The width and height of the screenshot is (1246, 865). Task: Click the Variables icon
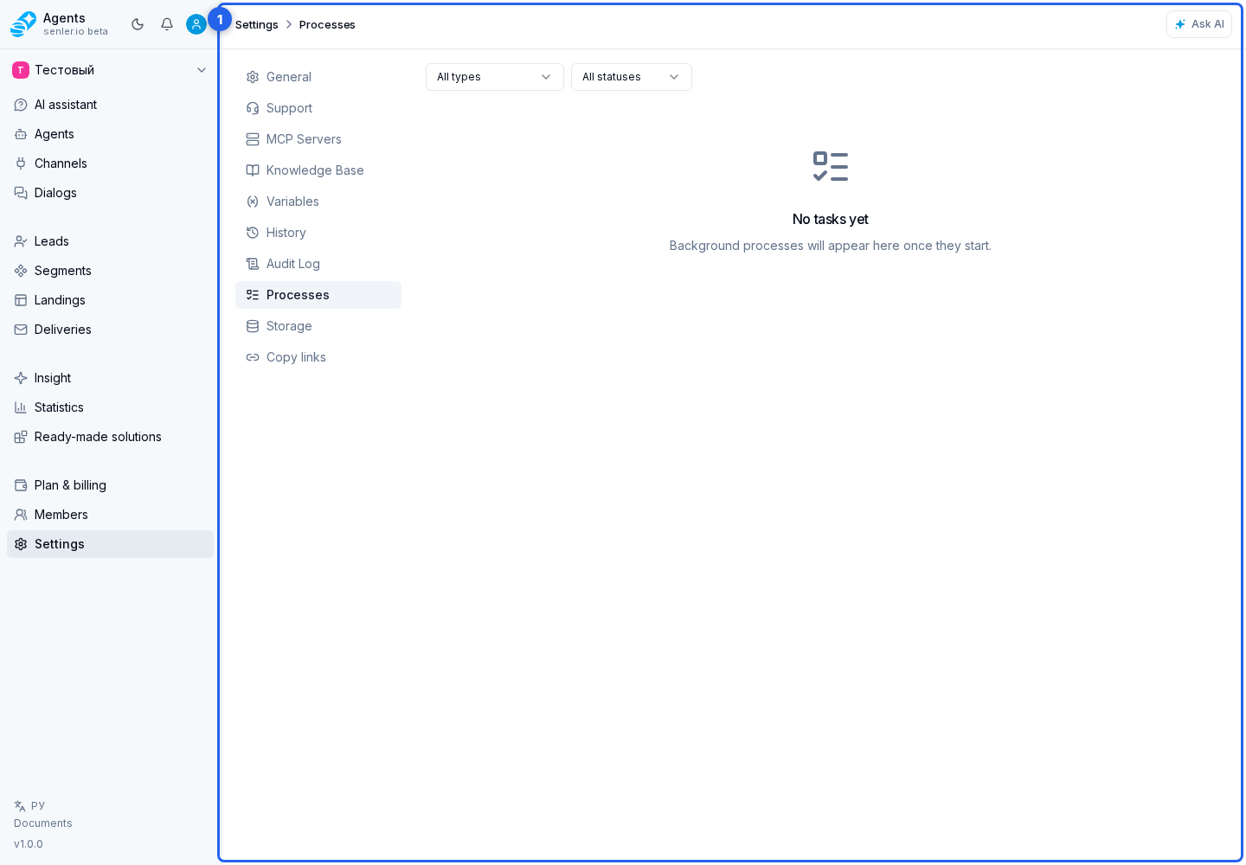253,202
